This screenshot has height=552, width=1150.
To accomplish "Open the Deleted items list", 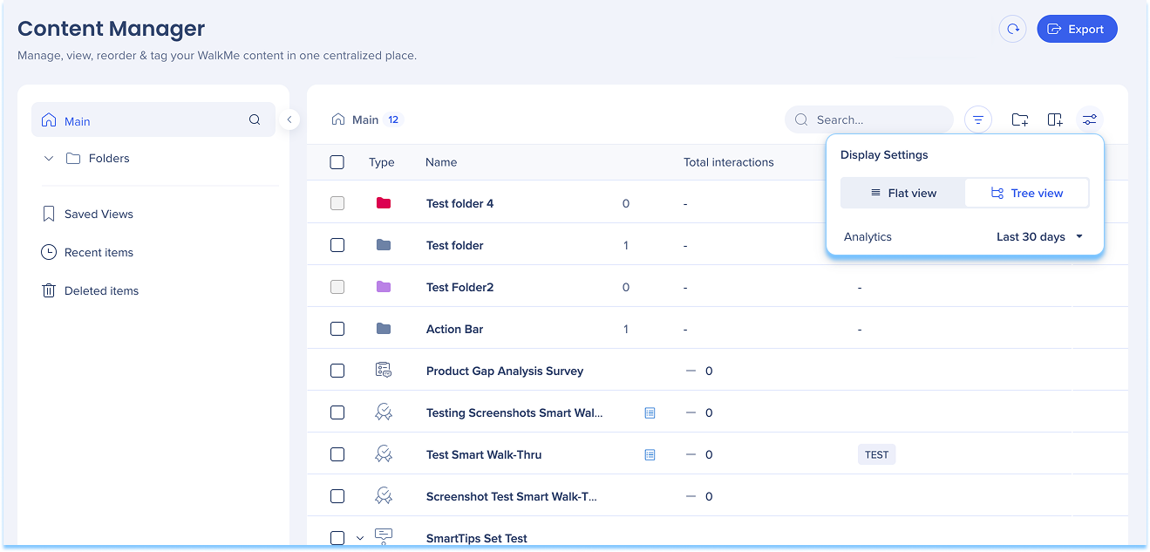I will [x=101, y=290].
